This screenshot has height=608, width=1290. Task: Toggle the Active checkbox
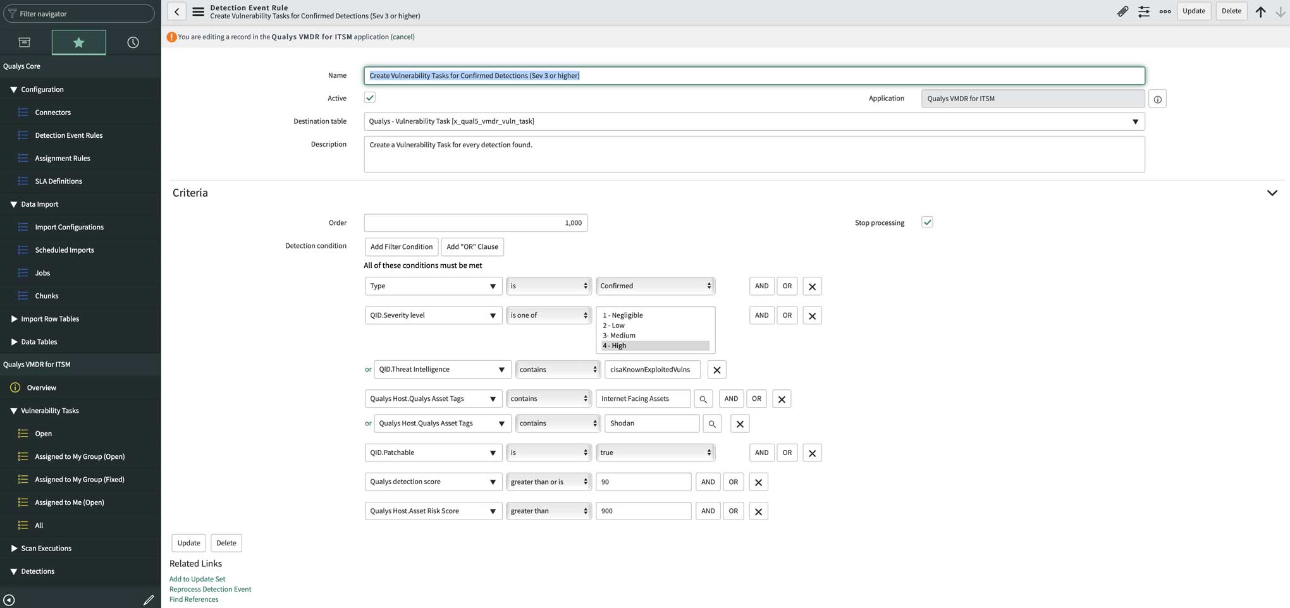coord(370,97)
